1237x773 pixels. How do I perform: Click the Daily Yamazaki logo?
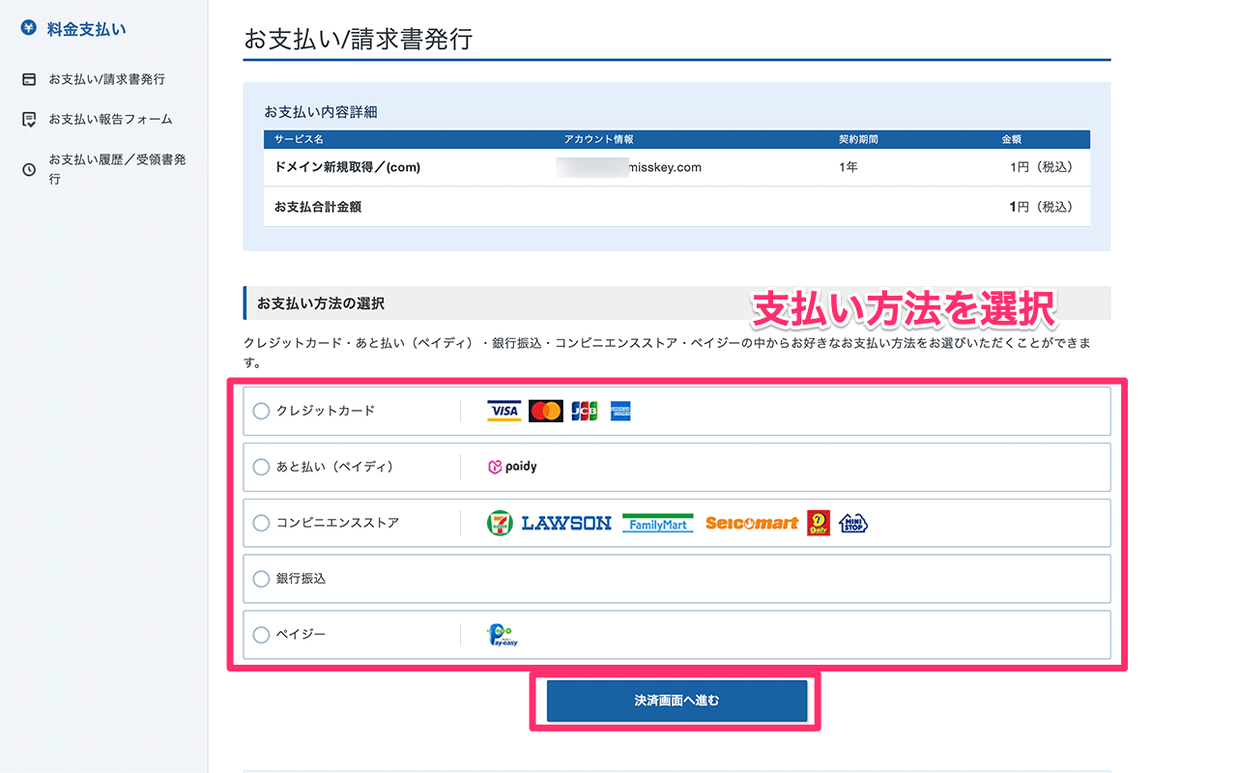[819, 523]
